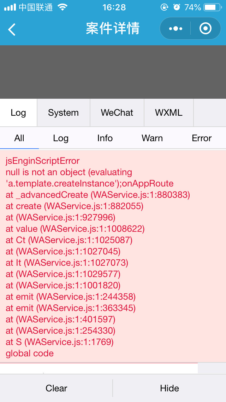Select the Log panel tab
The width and height of the screenshot is (226, 402).
click(18, 113)
